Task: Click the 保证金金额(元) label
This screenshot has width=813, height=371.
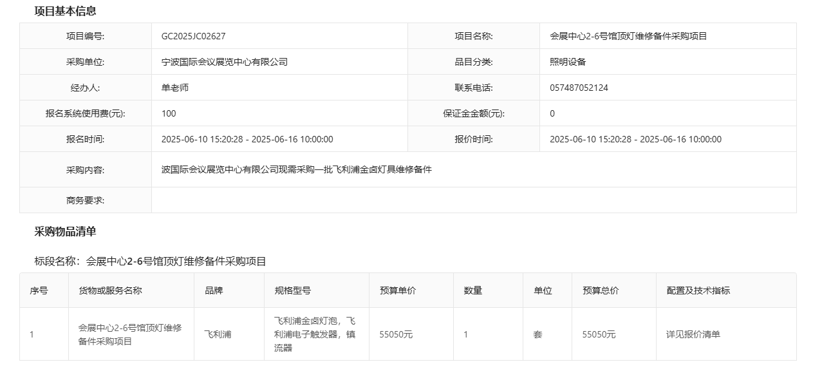Action: (x=474, y=113)
